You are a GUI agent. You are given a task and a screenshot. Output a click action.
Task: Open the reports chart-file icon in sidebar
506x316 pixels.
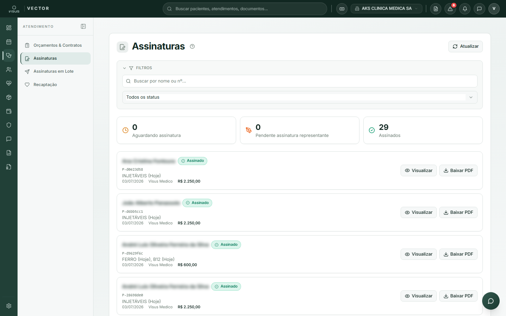click(x=9, y=153)
